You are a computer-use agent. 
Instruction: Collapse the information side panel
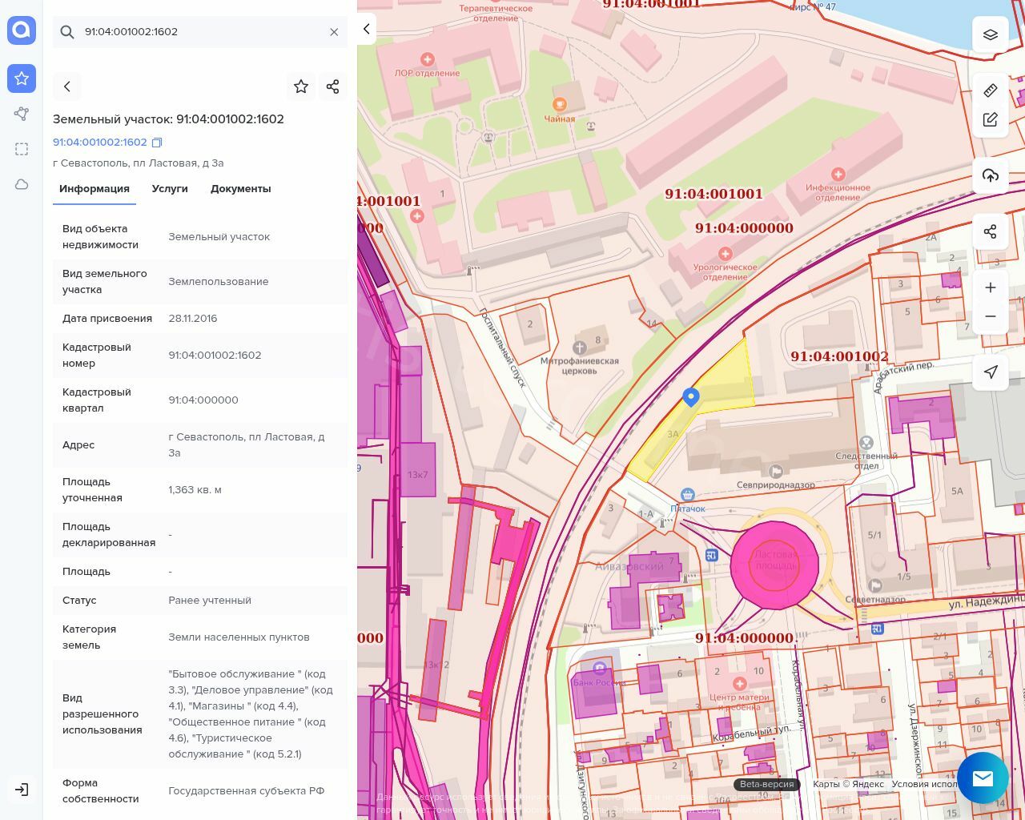tap(366, 29)
